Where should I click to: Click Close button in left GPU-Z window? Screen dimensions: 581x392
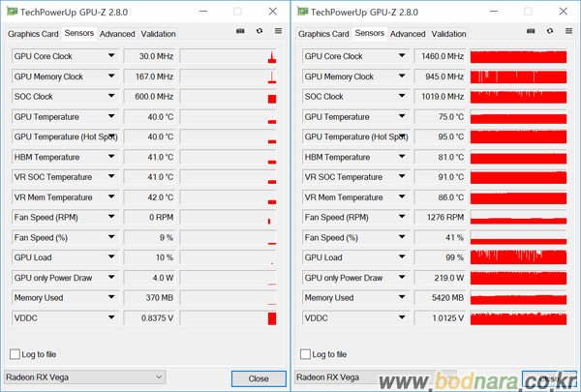click(259, 378)
